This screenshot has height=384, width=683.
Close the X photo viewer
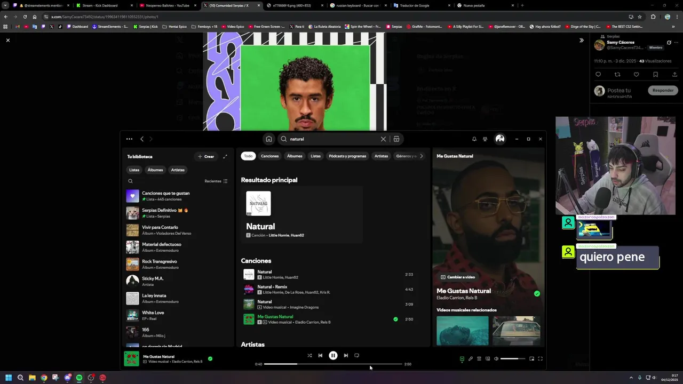pos(8,40)
